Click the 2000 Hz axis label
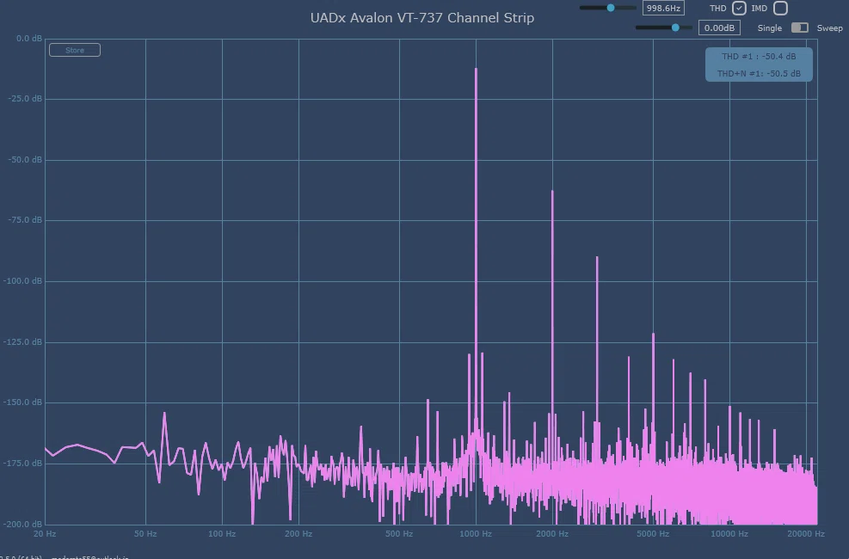849x559 pixels. coord(552,533)
